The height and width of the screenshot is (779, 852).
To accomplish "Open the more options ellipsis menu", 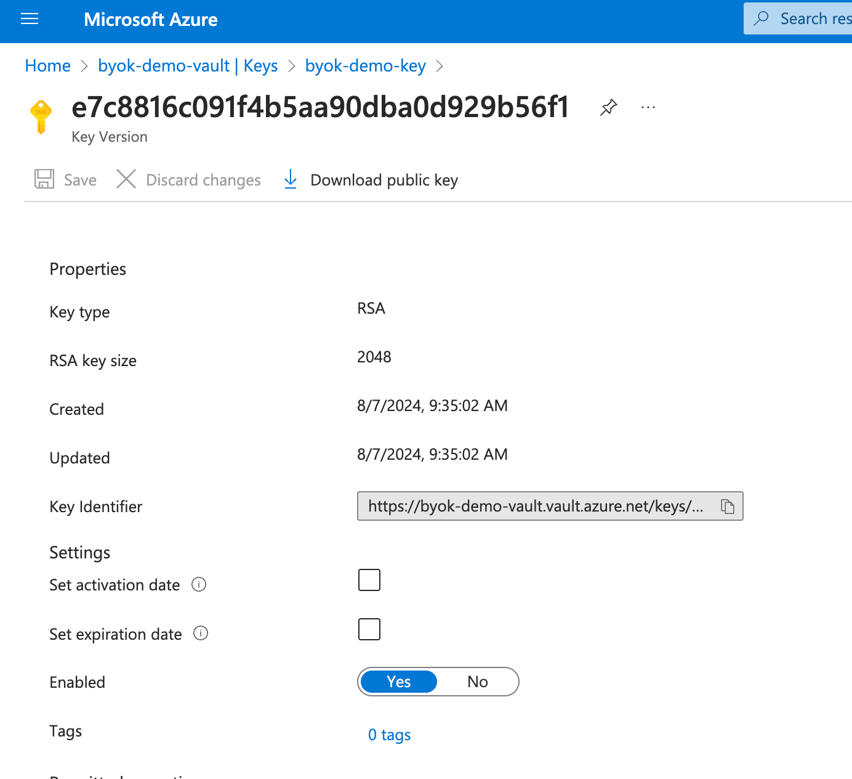I will [x=648, y=107].
